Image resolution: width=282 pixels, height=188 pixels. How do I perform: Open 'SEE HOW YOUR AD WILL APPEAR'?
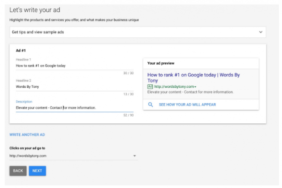187,104
